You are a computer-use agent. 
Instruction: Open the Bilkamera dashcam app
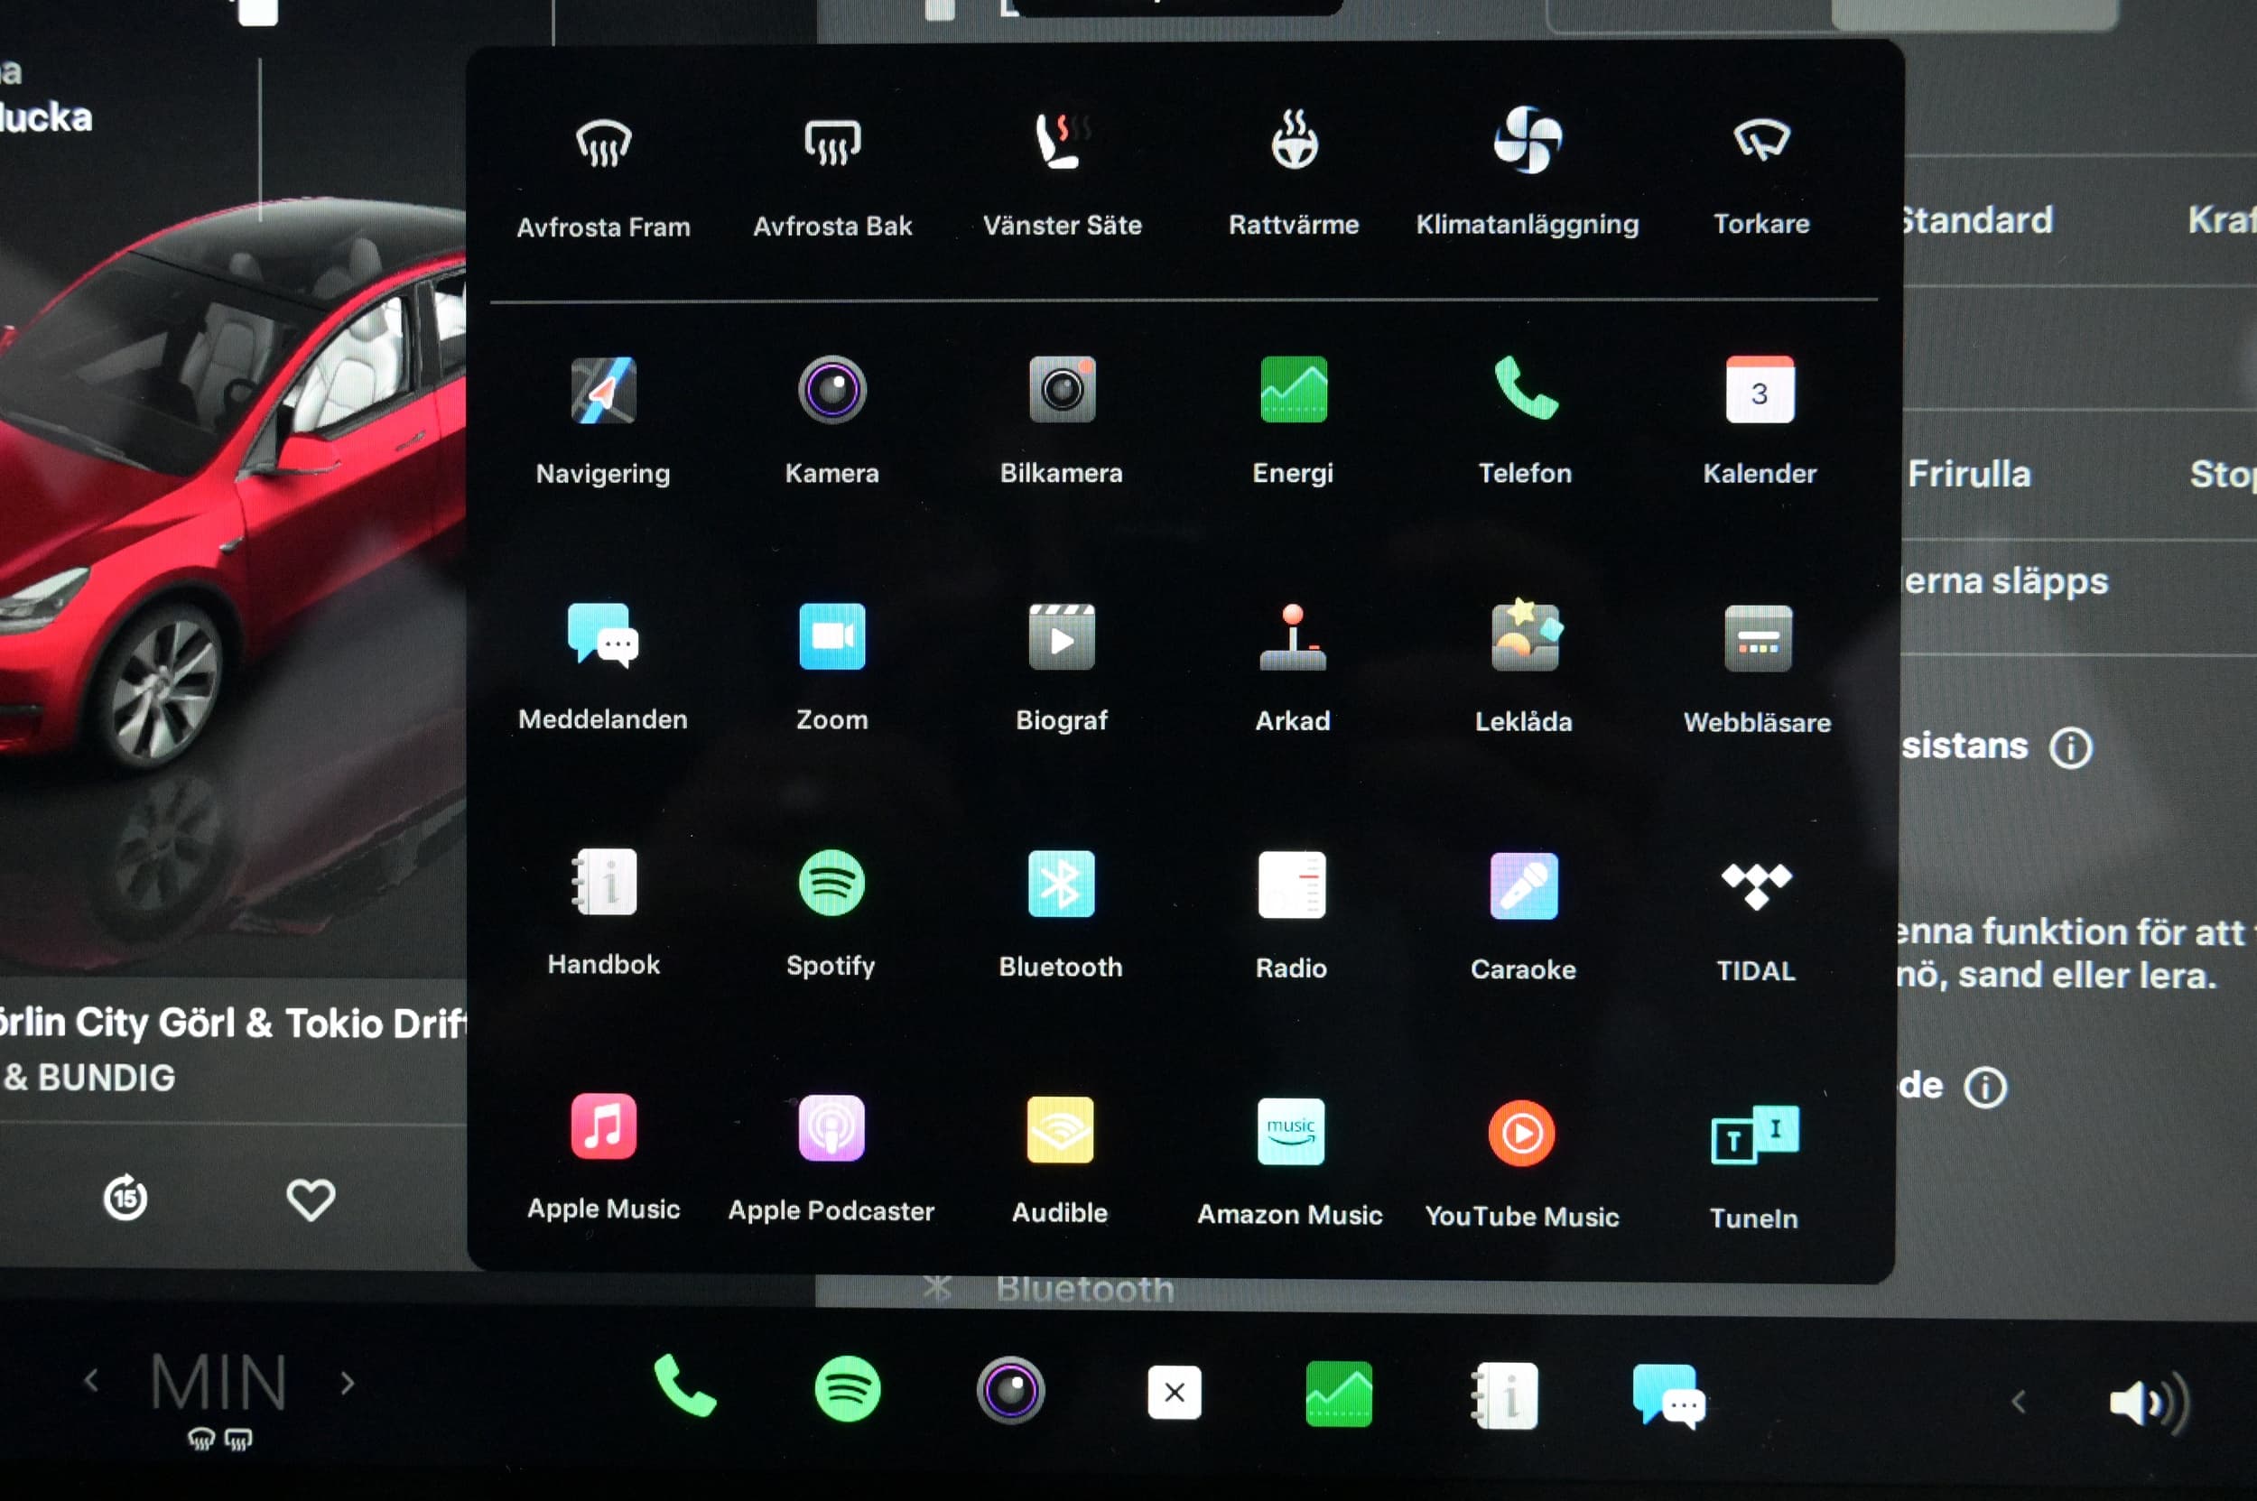1061,422
